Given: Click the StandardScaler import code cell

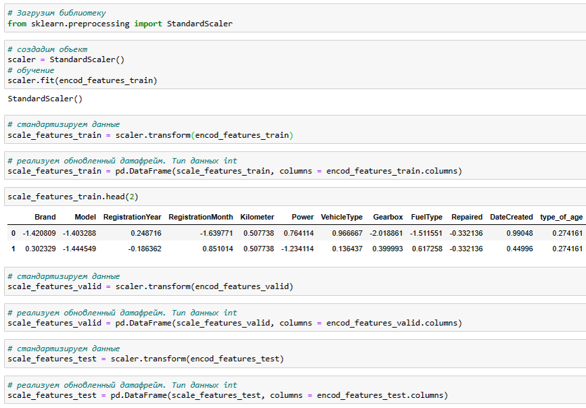Looking at the screenshot, I should point(295,18).
